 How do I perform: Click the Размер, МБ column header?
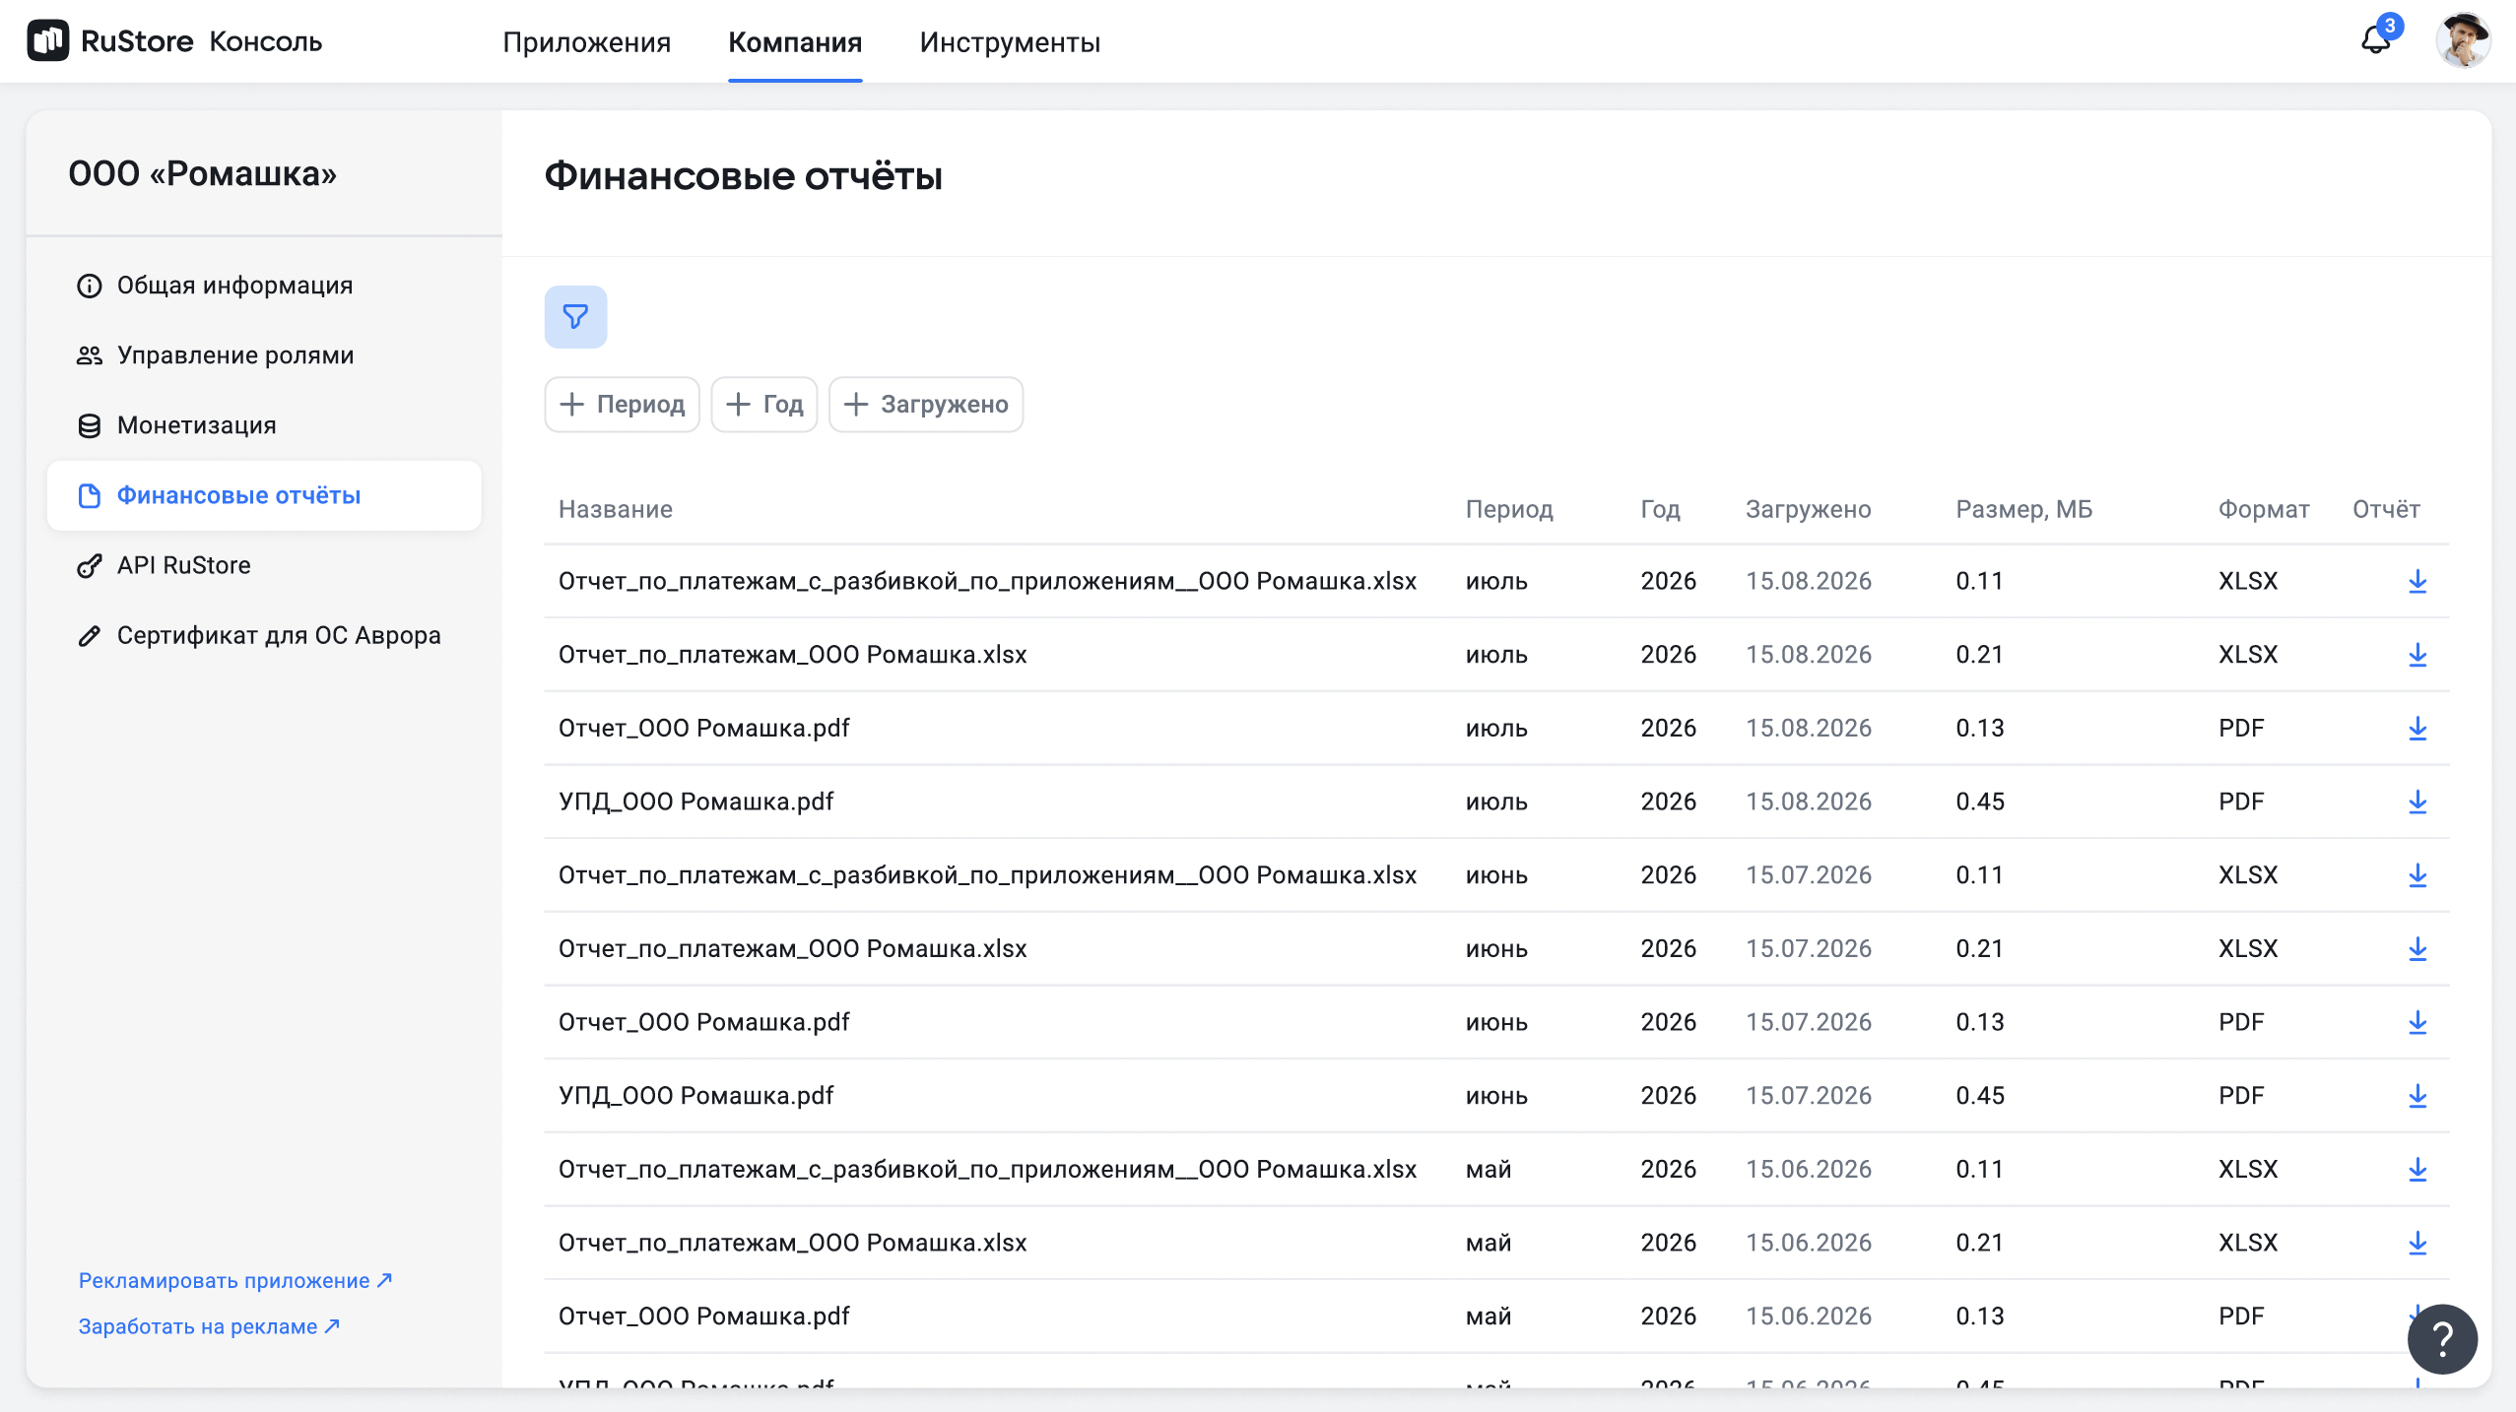click(2024, 509)
